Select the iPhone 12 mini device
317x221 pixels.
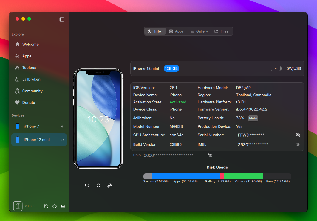(x=39, y=140)
